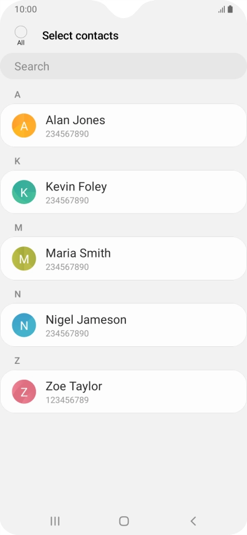The width and height of the screenshot is (247, 535).
Task: Open recent apps navigation button
Action: [55, 521]
